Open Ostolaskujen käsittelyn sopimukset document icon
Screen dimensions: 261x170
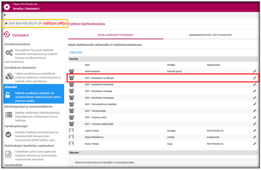pyautogui.click(x=8, y=154)
